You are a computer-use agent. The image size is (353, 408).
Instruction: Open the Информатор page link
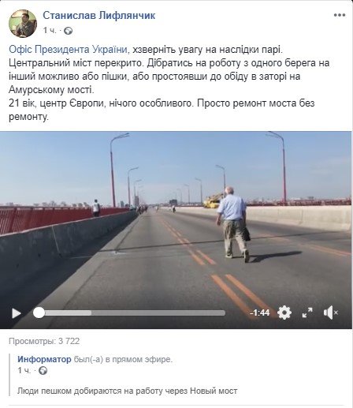[44, 359]
